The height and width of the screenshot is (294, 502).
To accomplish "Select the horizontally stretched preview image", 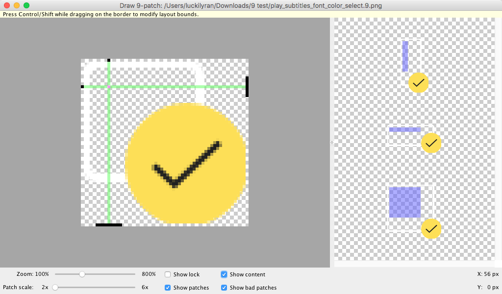I will (x=415, y=139).
